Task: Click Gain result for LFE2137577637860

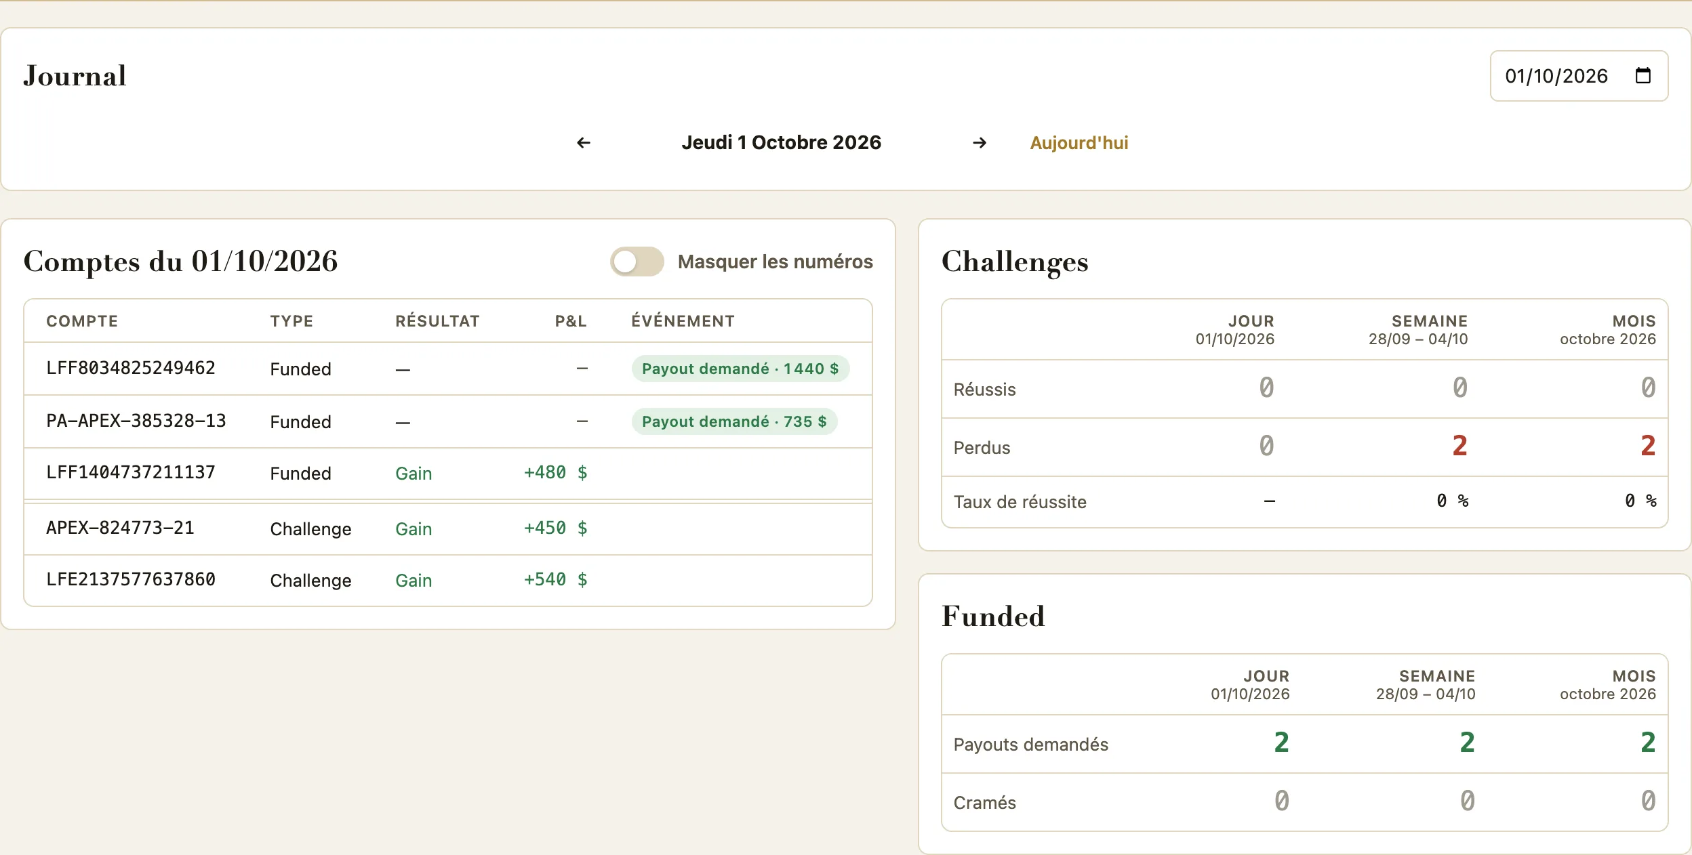Action: (x=414, y=581)
